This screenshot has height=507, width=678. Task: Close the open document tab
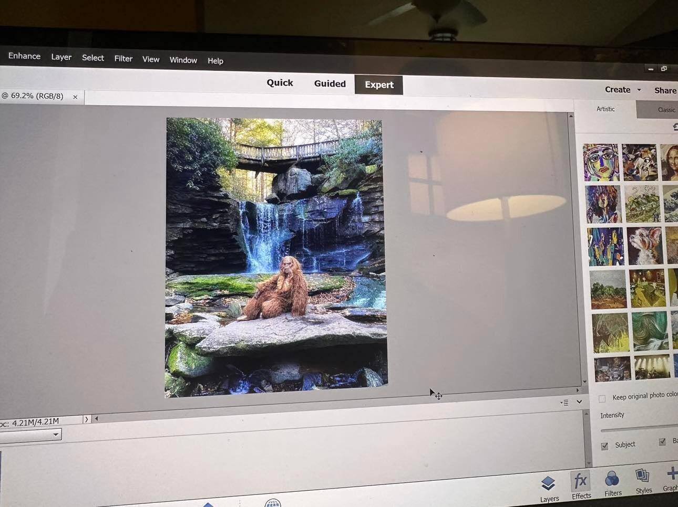75,97
